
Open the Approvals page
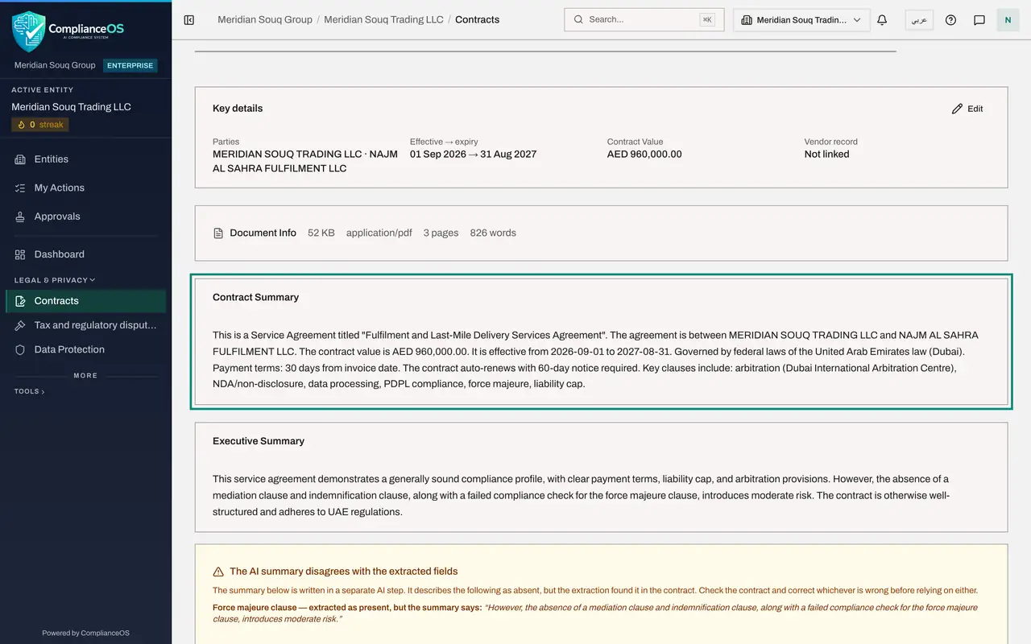[x=85, y=217]
